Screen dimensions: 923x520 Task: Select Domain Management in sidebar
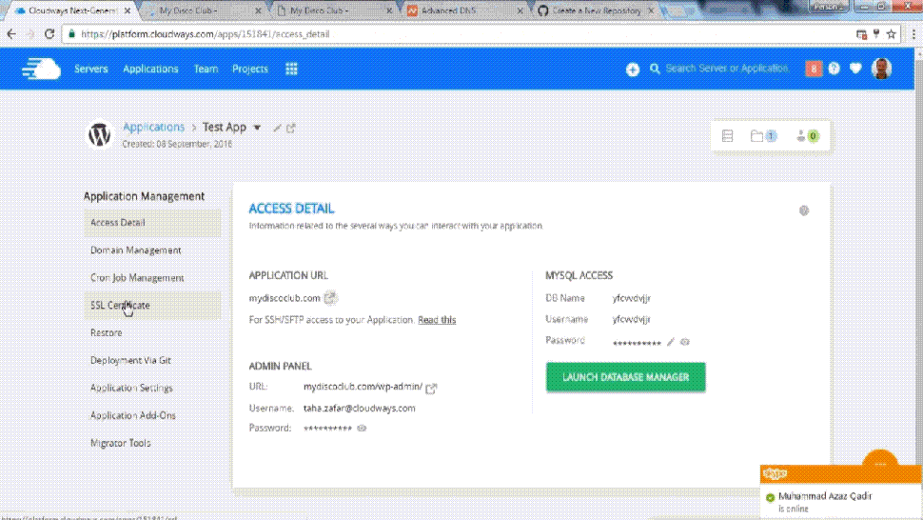[x=152, y=250]
